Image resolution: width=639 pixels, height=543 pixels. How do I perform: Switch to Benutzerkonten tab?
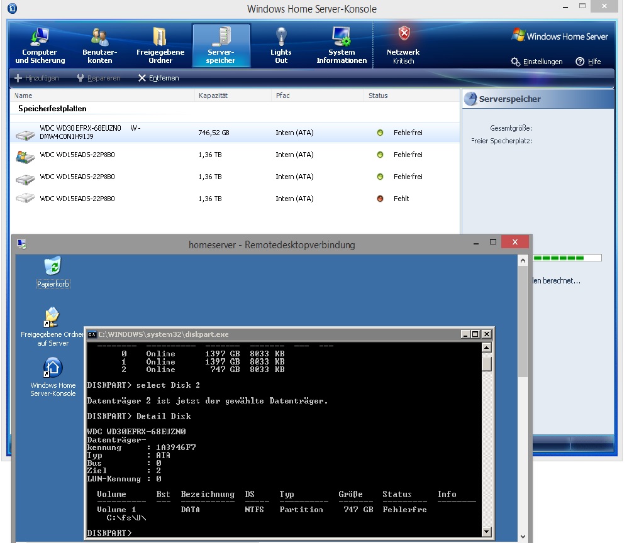[100, 46]
